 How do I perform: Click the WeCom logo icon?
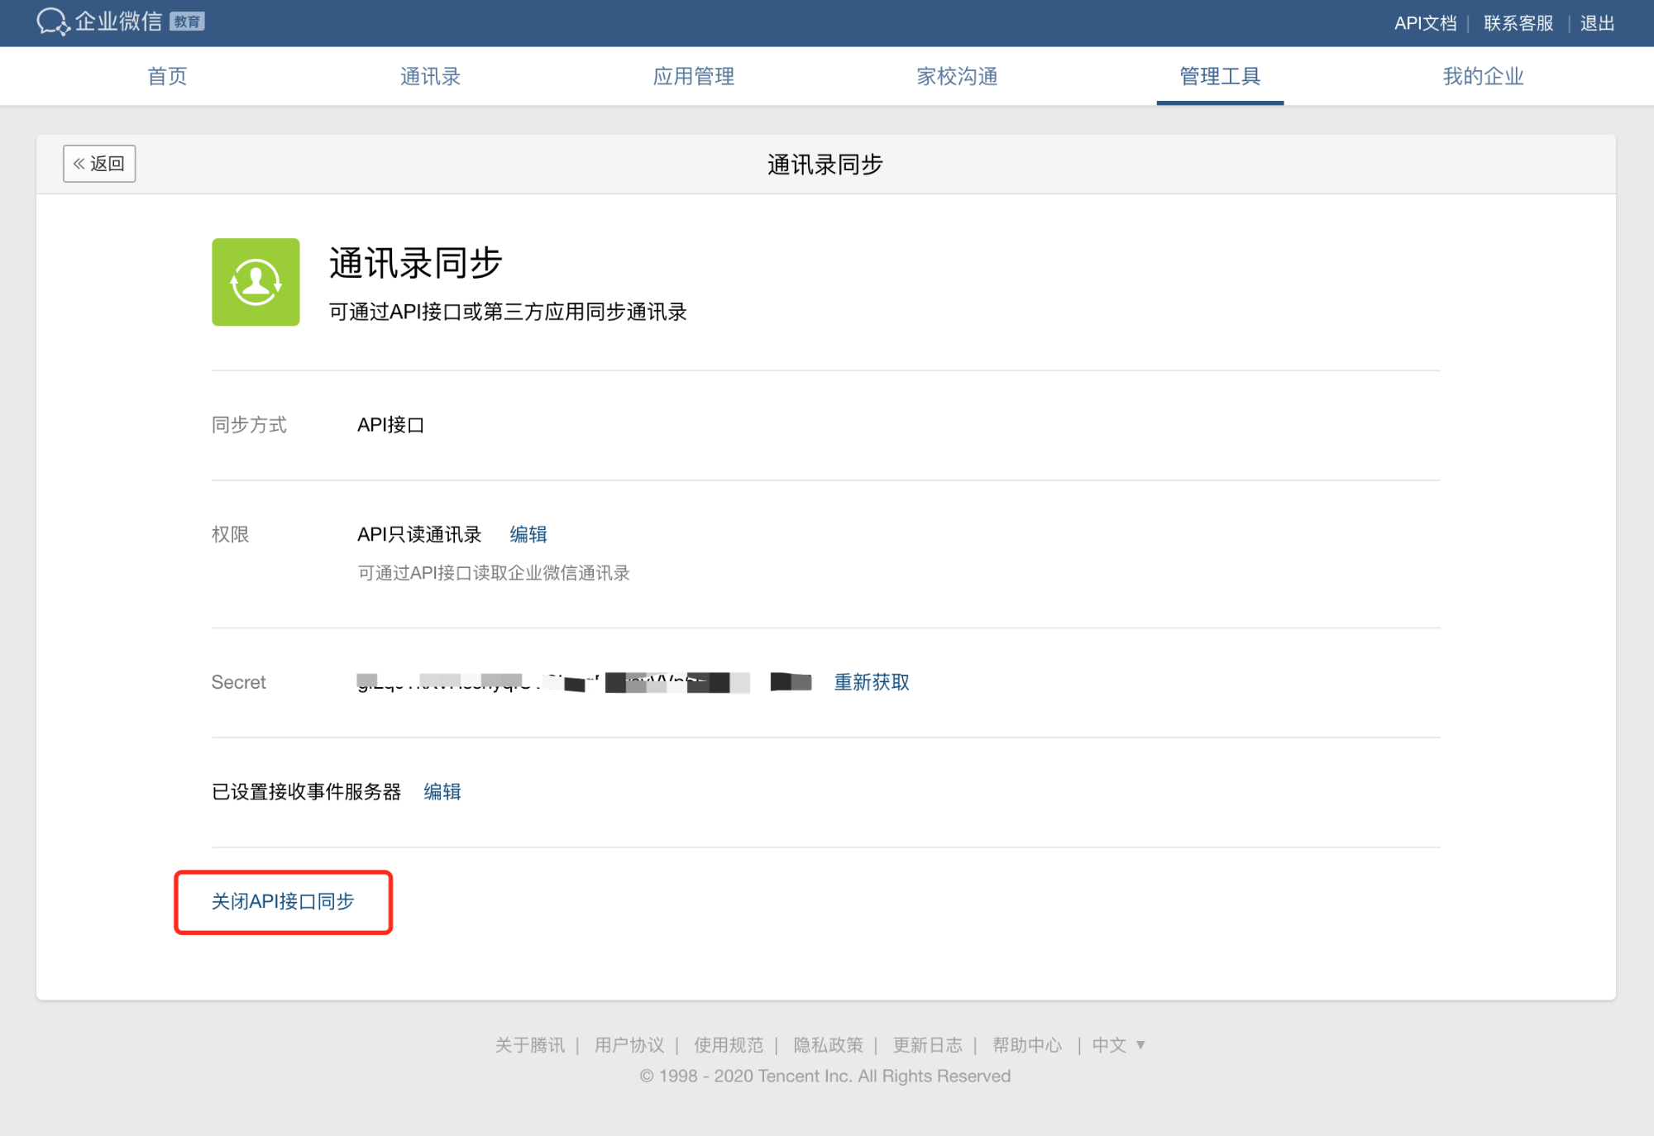click(x=52, y=21)
